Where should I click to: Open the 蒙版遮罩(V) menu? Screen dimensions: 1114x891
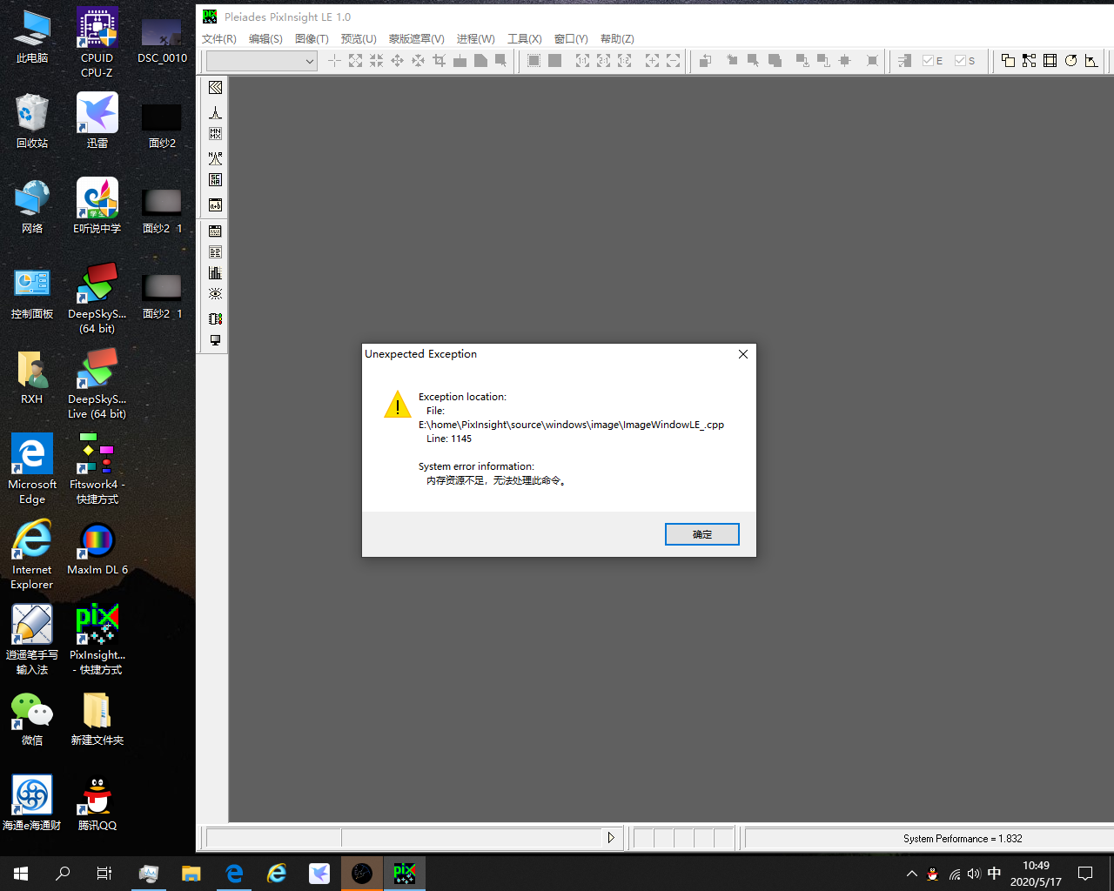416,39
